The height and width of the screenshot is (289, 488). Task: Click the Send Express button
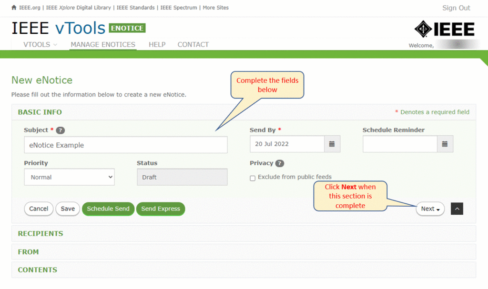pyautogui.click(x=161, y=209)
